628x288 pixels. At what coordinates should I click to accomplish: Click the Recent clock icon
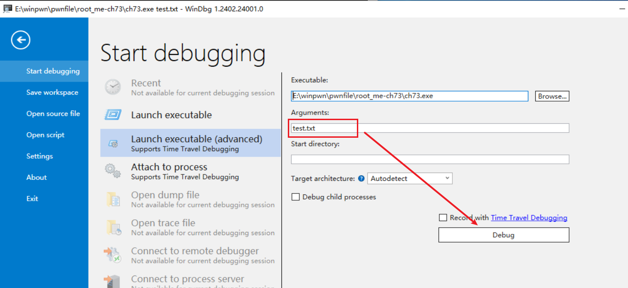tap(113, 87)
